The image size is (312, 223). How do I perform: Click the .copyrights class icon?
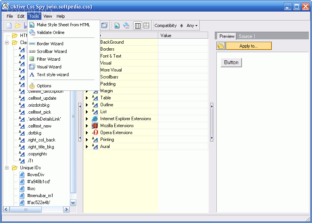[x=22, y=154]
